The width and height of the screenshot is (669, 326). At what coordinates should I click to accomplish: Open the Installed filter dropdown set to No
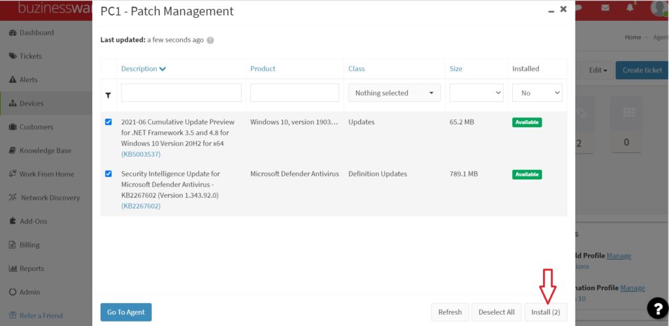coord(537,93)
